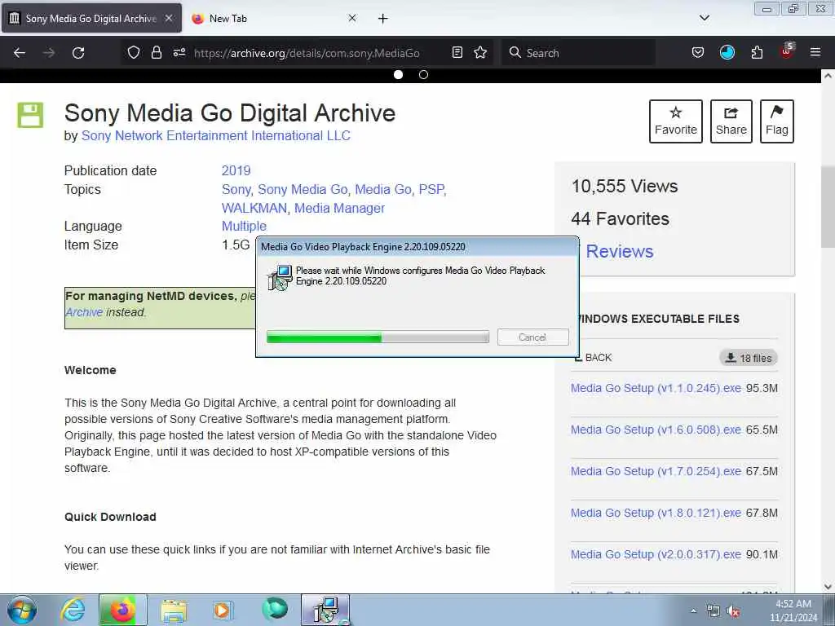The height and width of the screenshot is (626, 835).
Task: Cancel the Media Go Video Playback Engine install
Action: pyautogui.click(x=532, y=337)
